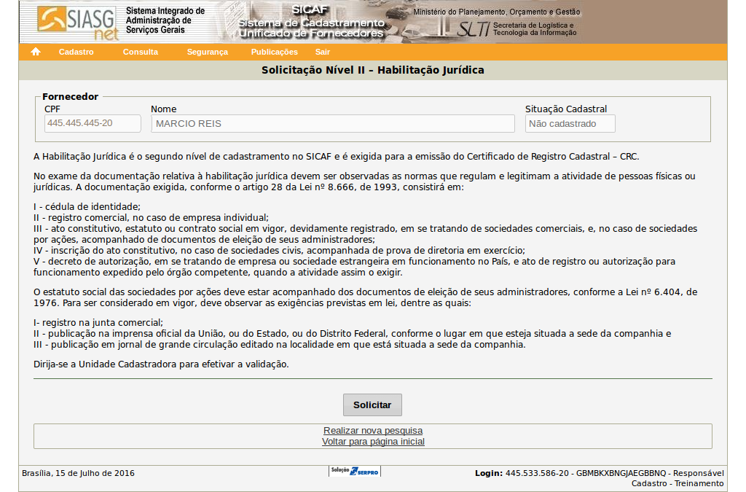Click the Serpro solution logo in footer
746x492 pixels.
[x=355, y=472]
